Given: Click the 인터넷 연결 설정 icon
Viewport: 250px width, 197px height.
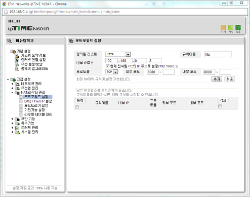Looking at the screenshot, I should pyautogui.click(x=17, y=60).
